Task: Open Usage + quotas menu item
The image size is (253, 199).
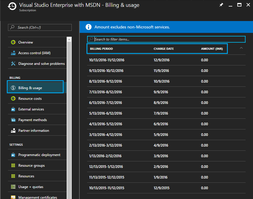Action: point(31,187)
